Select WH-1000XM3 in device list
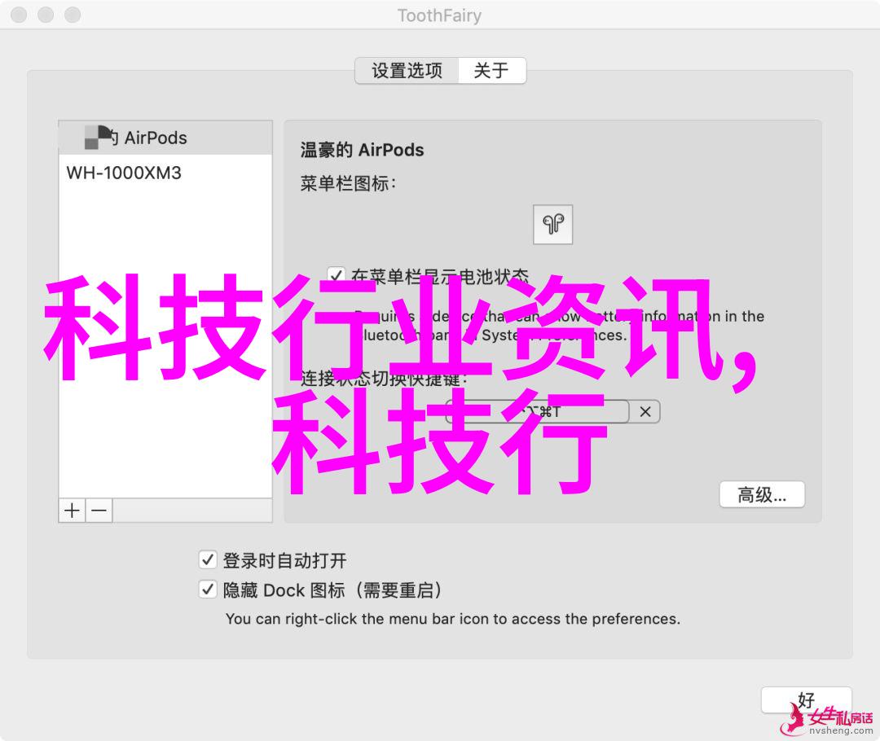 165,173
